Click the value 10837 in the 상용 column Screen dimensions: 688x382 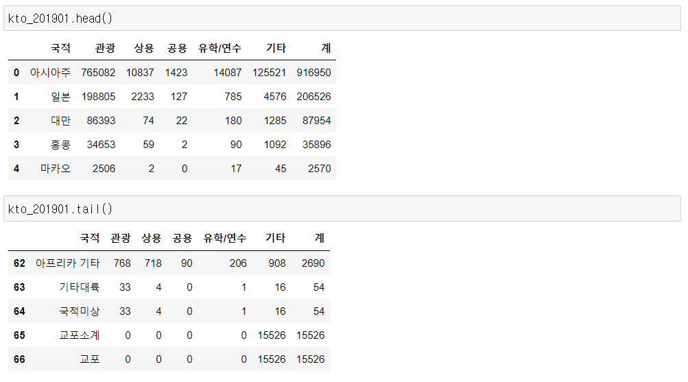click(140, 73)
